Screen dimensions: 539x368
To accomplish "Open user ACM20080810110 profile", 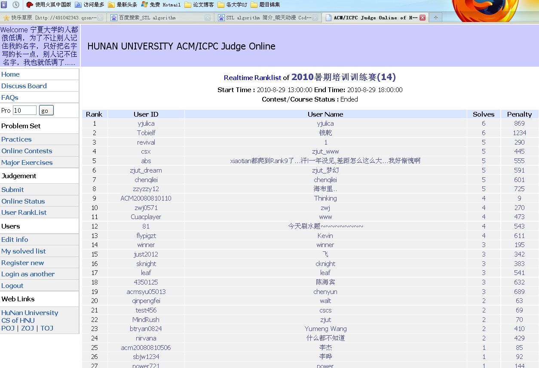I will (x=146, y=198).
